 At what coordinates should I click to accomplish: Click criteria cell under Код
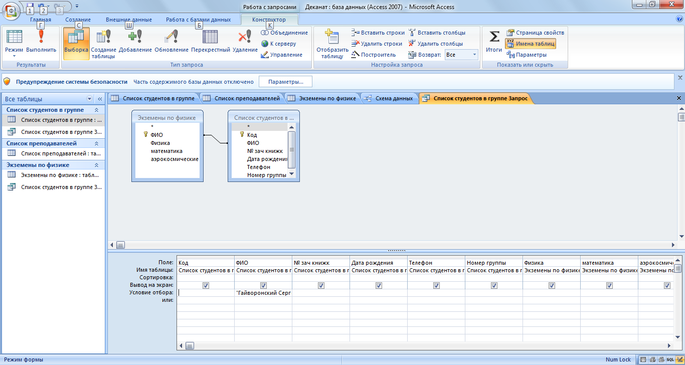(x=206, y=293)
